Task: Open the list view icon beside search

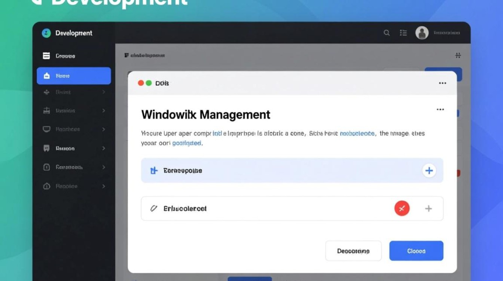Action: point(403,33)
